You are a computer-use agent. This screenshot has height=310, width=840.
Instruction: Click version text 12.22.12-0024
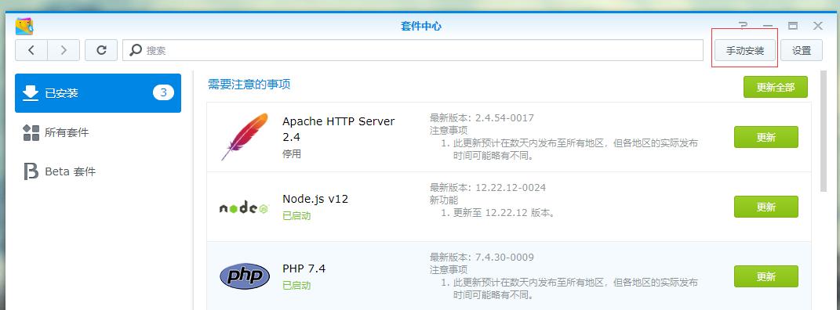[x=511, y=188]
